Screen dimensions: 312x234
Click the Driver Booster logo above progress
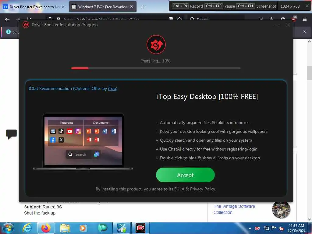click(x=156, y=44)
